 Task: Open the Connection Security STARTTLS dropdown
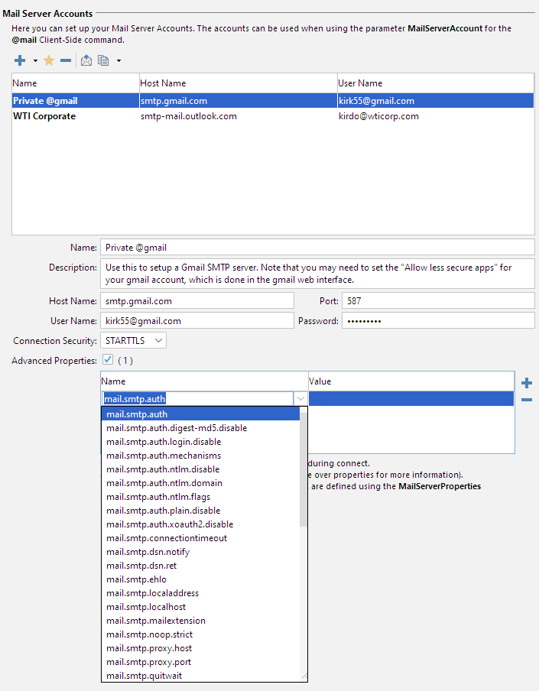coord(133,340)
